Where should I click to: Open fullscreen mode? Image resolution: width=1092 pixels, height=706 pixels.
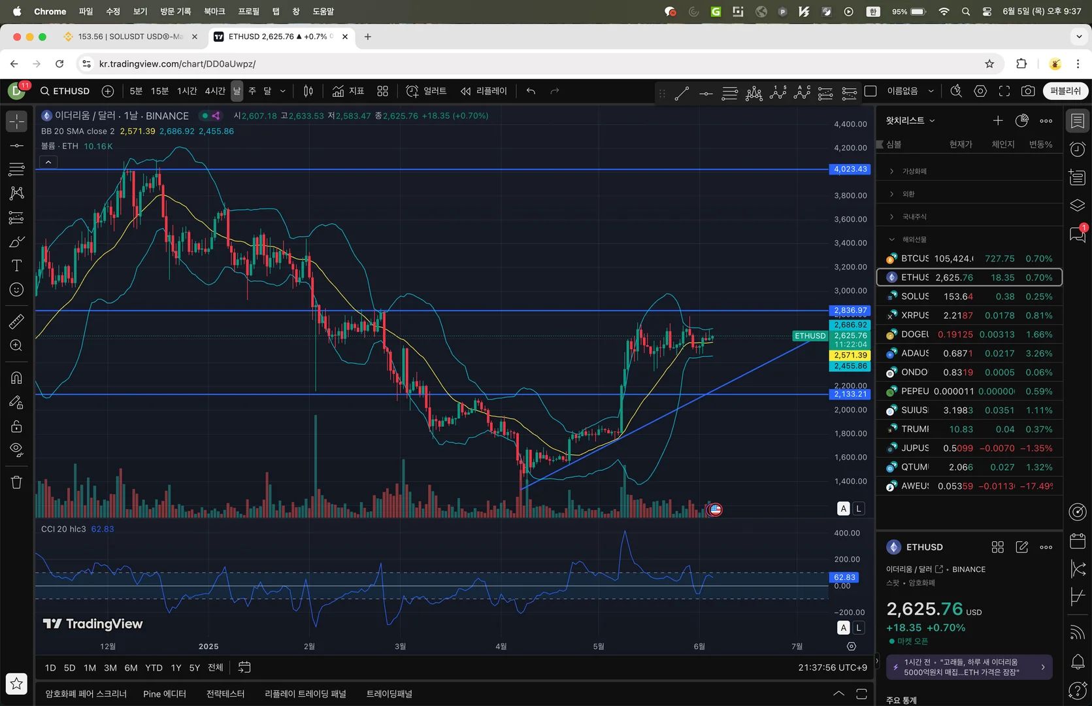click(1004, 91)
